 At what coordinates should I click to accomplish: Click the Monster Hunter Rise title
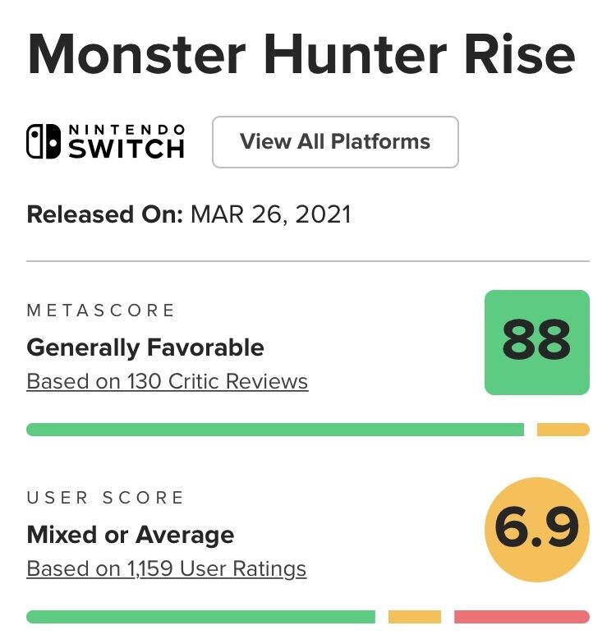click(301, 57)
